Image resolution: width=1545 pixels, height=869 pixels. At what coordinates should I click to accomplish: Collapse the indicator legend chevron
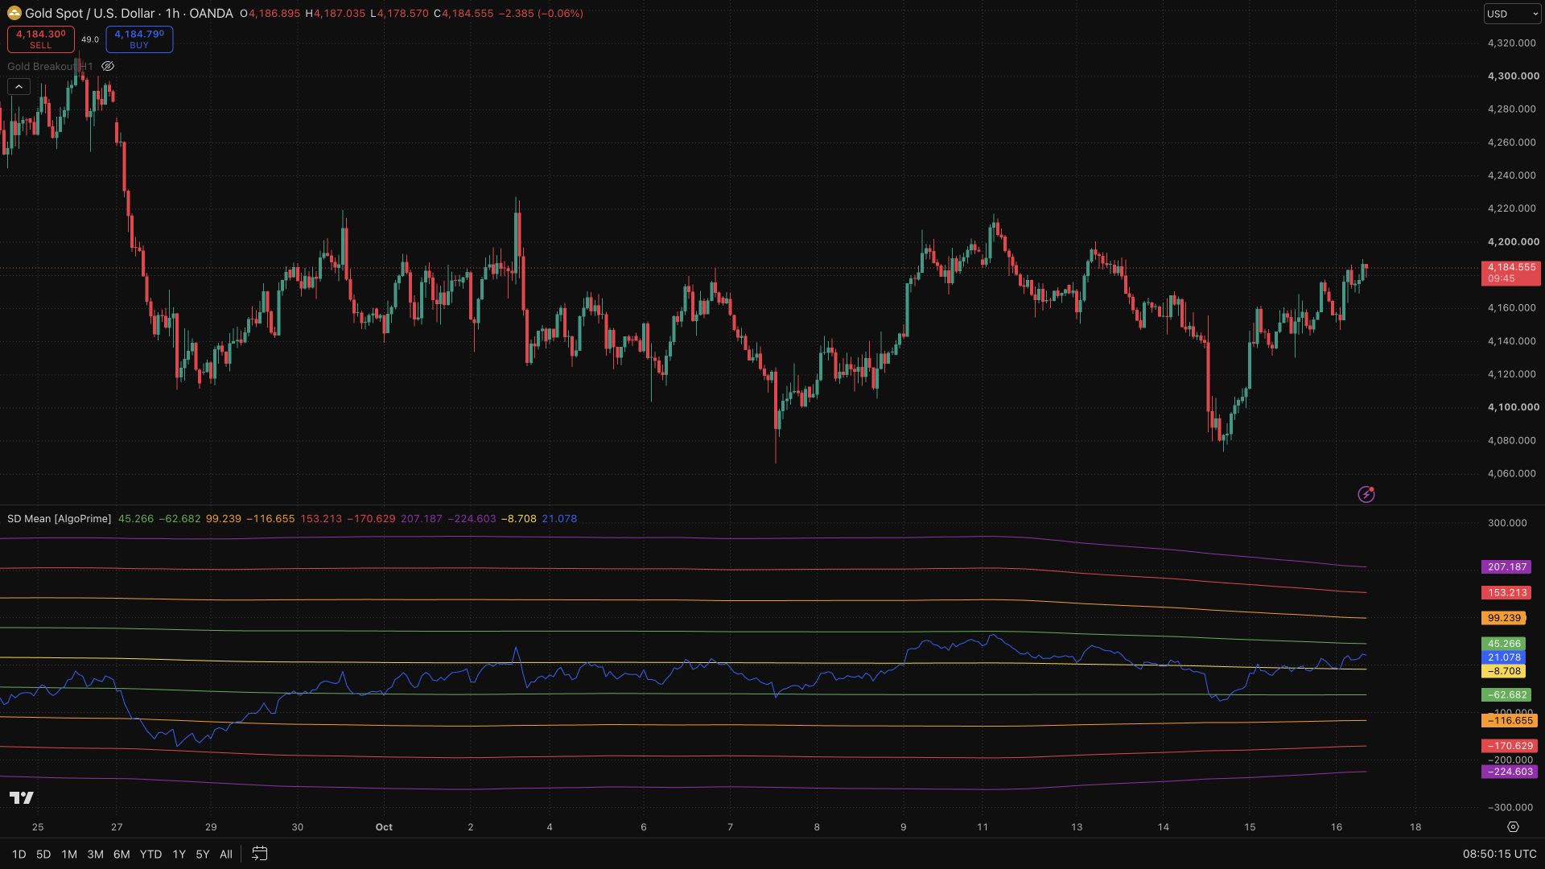coord(19,87)
